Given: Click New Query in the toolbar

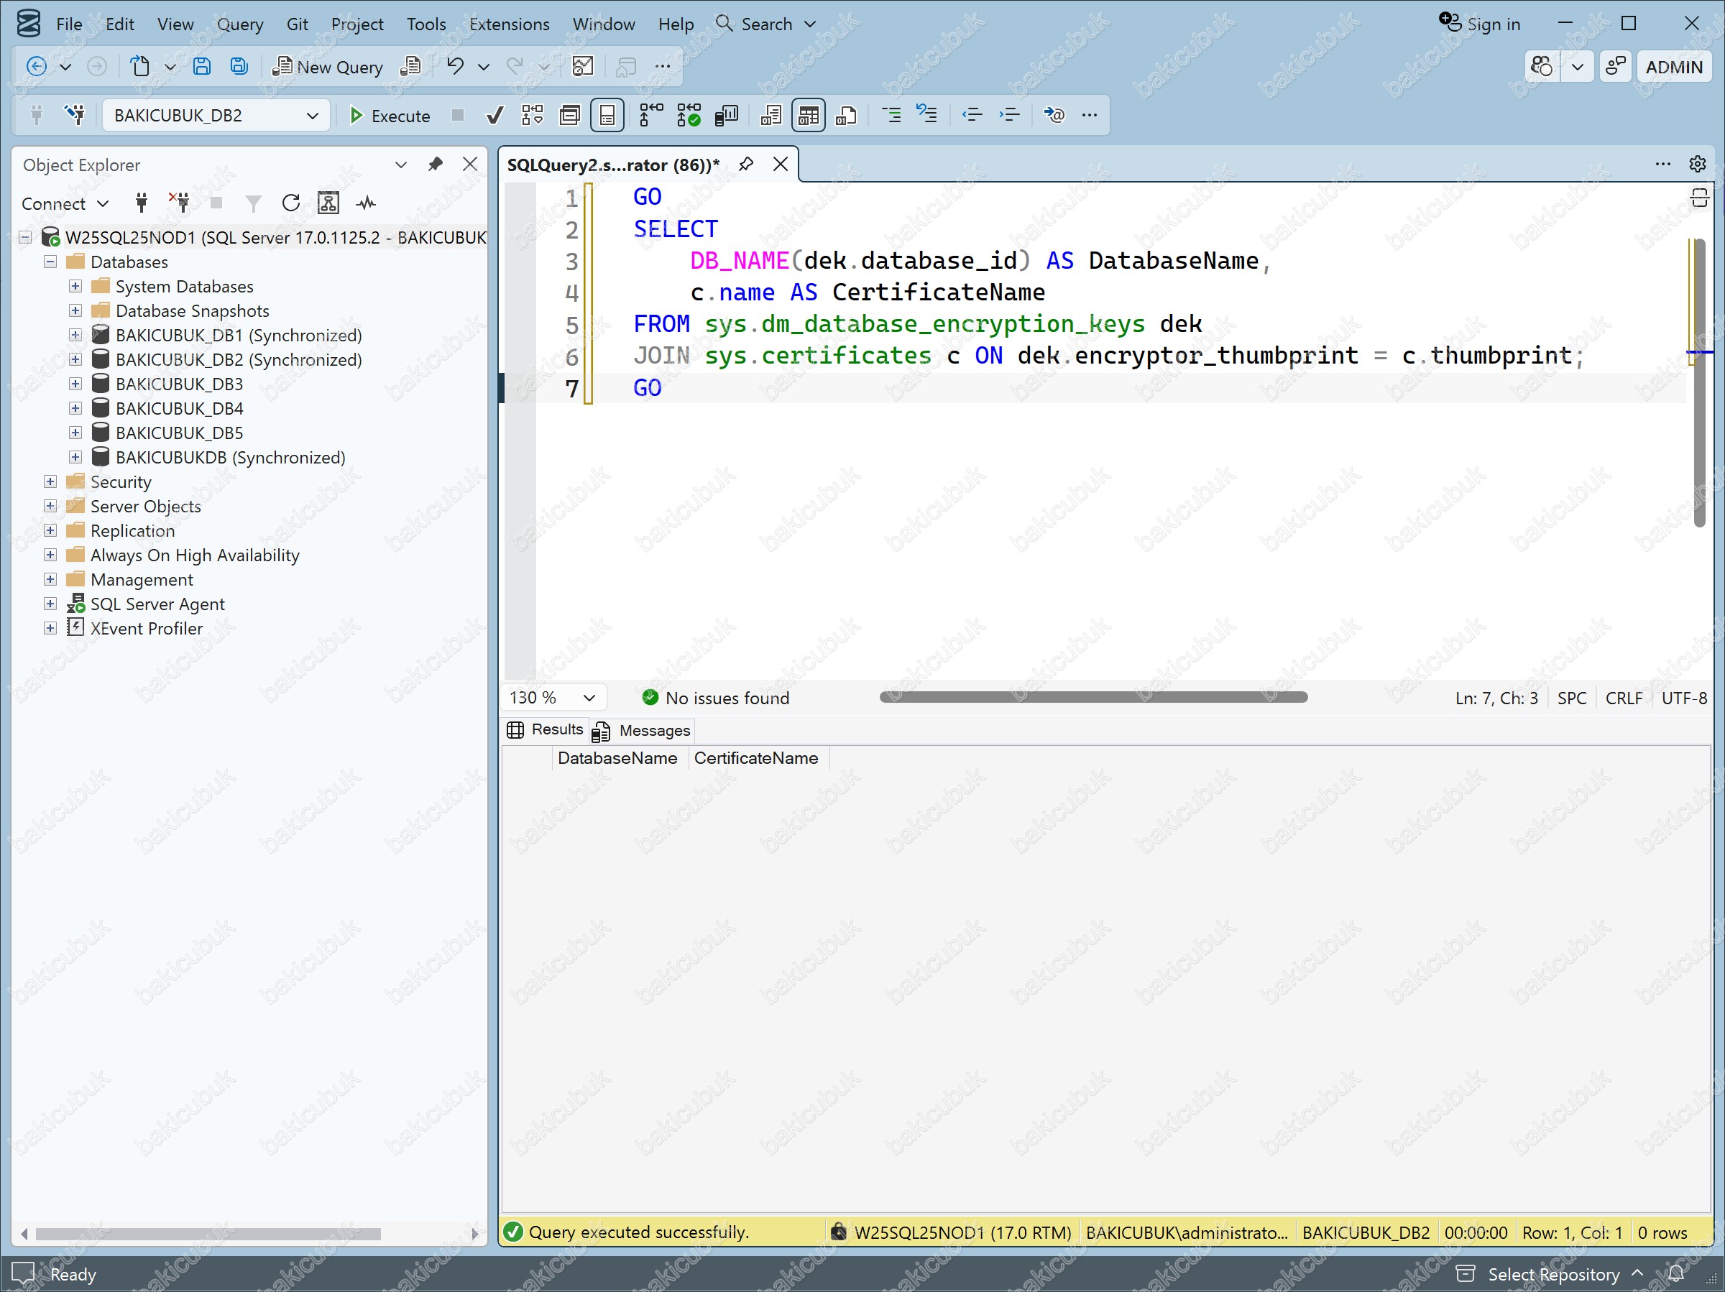Looking at the screenshot, I should pos(328,67).
